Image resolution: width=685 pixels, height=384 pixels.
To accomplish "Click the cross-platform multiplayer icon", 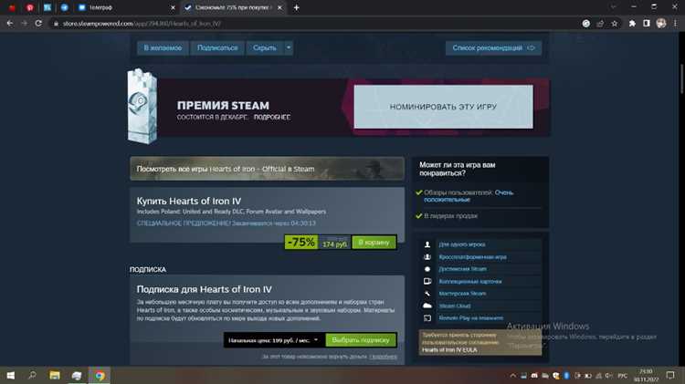I will point(427,257).
